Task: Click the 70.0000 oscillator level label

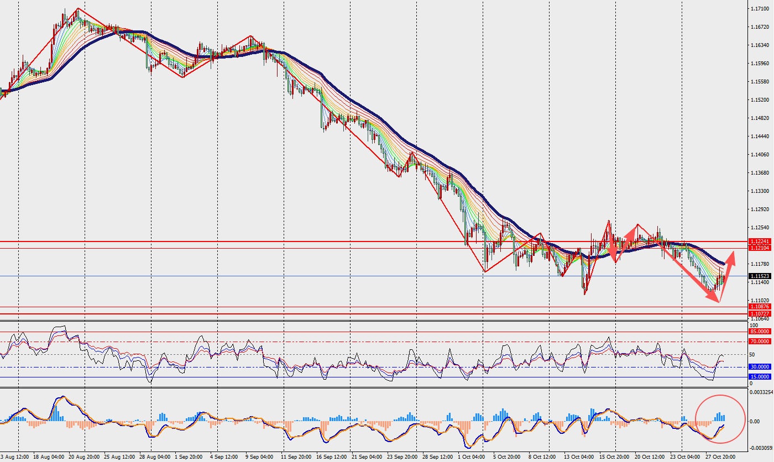Action: [760, 342]
